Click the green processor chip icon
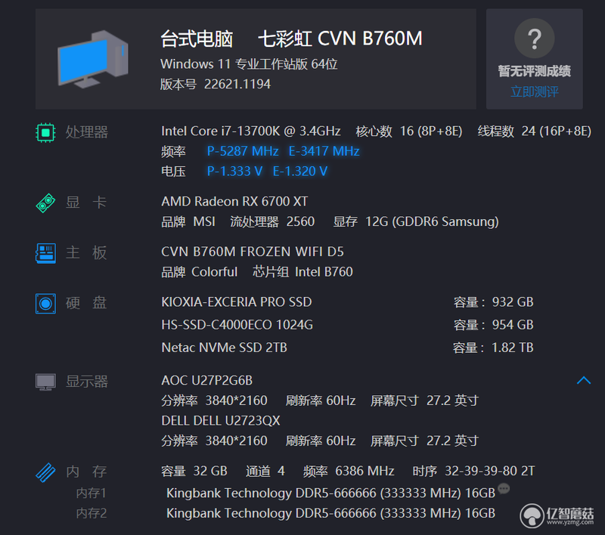 click(45, 132)
